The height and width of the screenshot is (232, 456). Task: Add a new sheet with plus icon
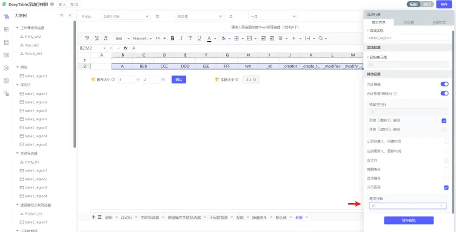click(x=93, y=217)
